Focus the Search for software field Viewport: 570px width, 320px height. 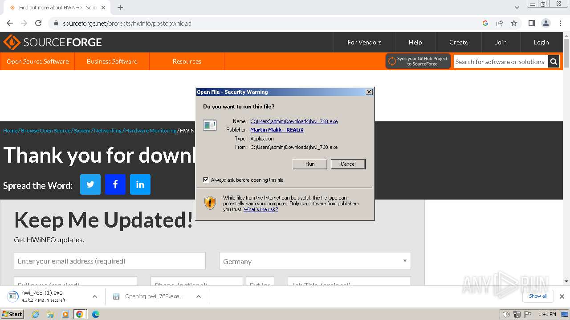pyautogui.click(x=501, y=62)
